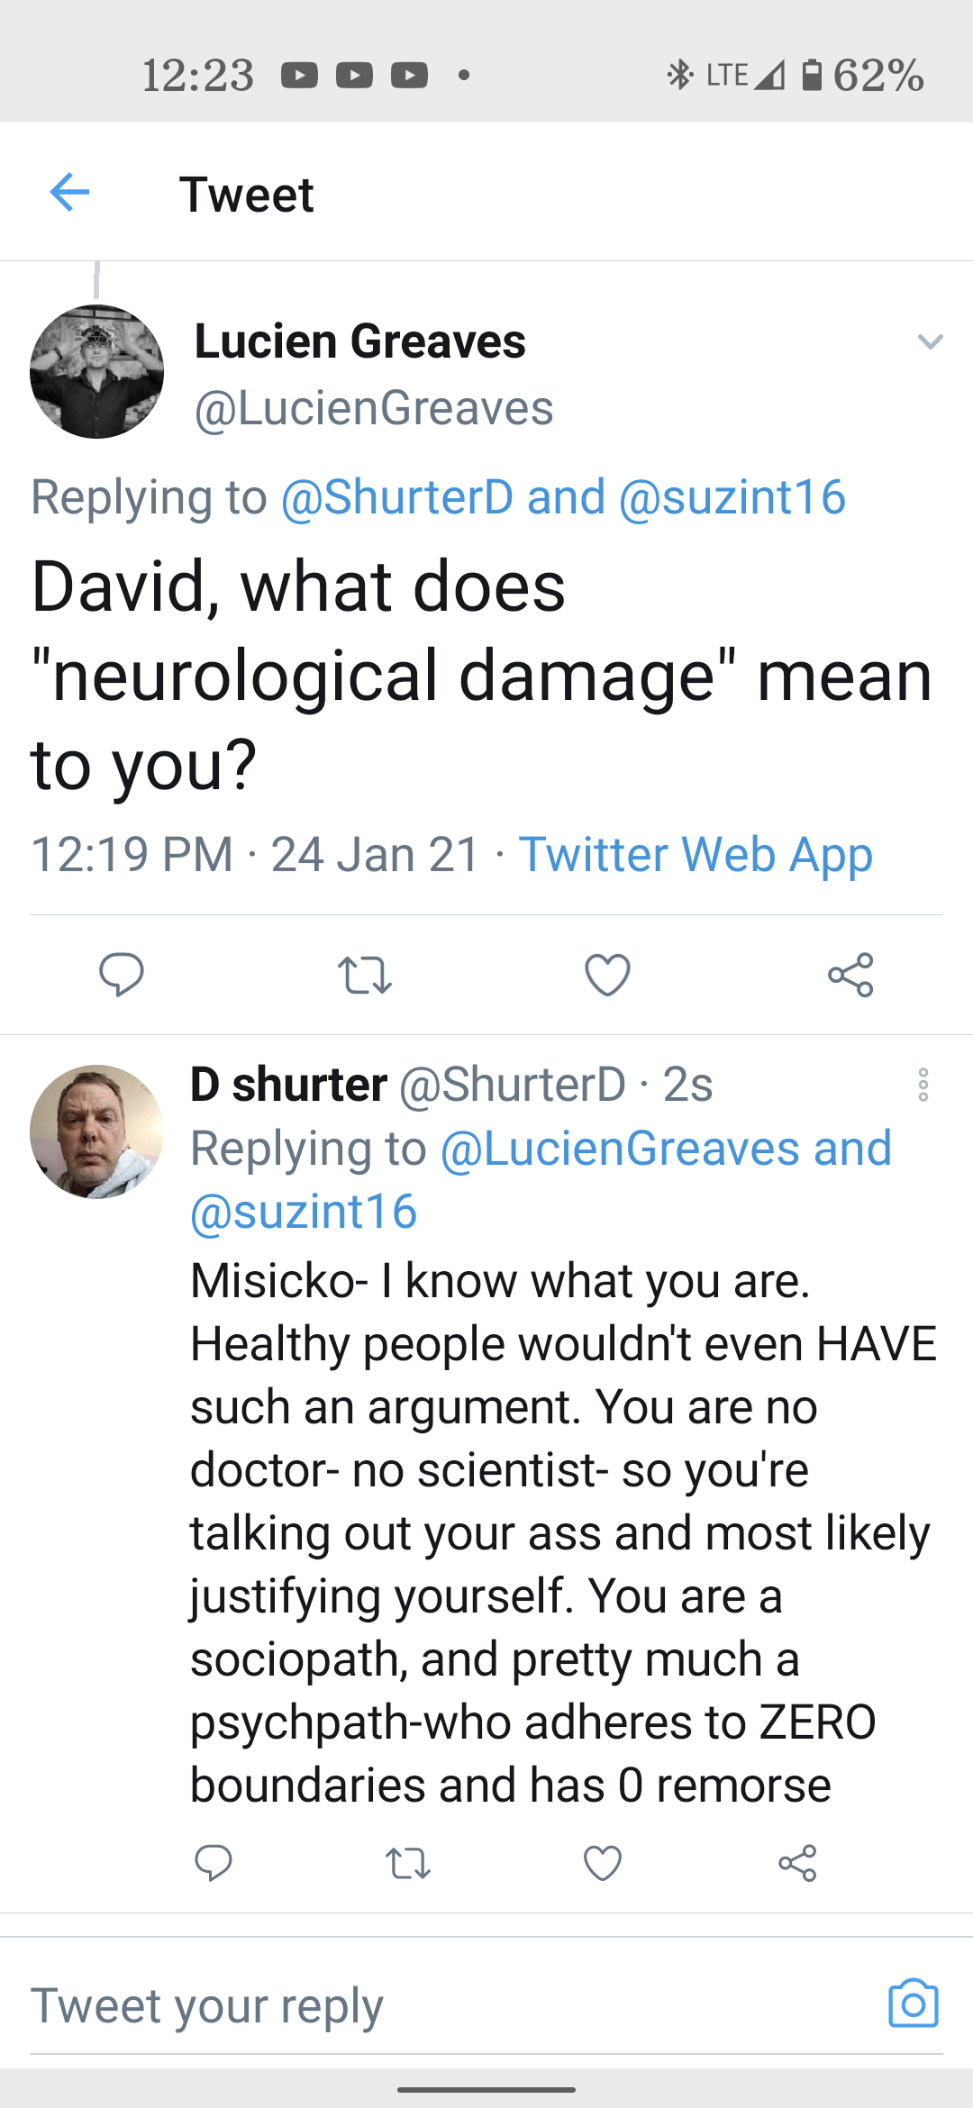Viewport: 973px width, 2108px height.
Task: Share D shurter's reply tweet
Action: [797, 1863]
